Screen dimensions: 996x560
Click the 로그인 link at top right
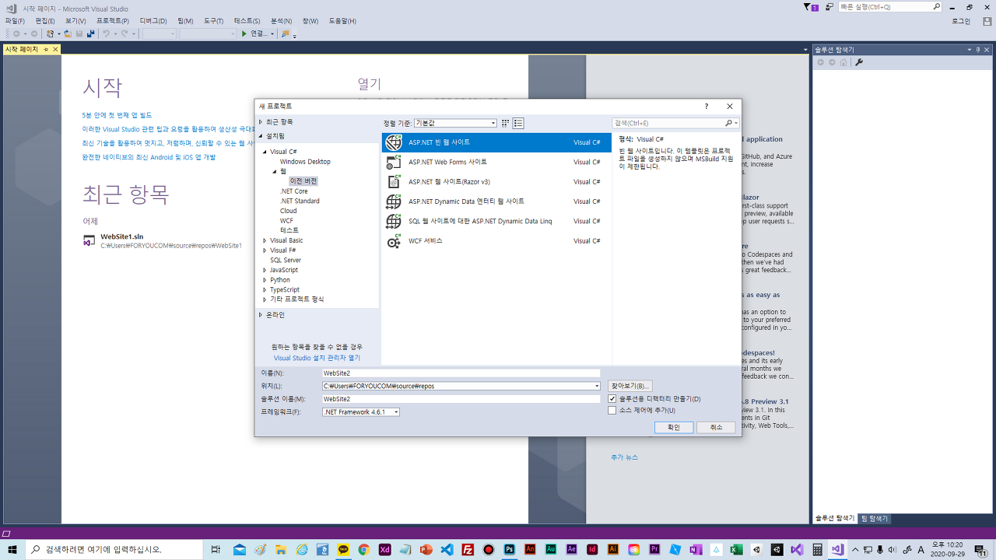tap(961, 21)
